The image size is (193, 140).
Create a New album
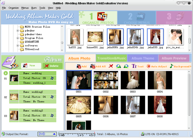[x=31, y=66]
